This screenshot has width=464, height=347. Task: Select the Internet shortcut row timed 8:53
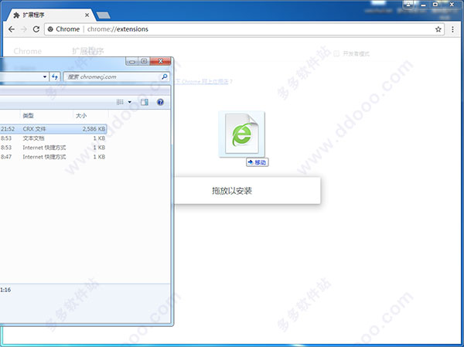[53, 148]
